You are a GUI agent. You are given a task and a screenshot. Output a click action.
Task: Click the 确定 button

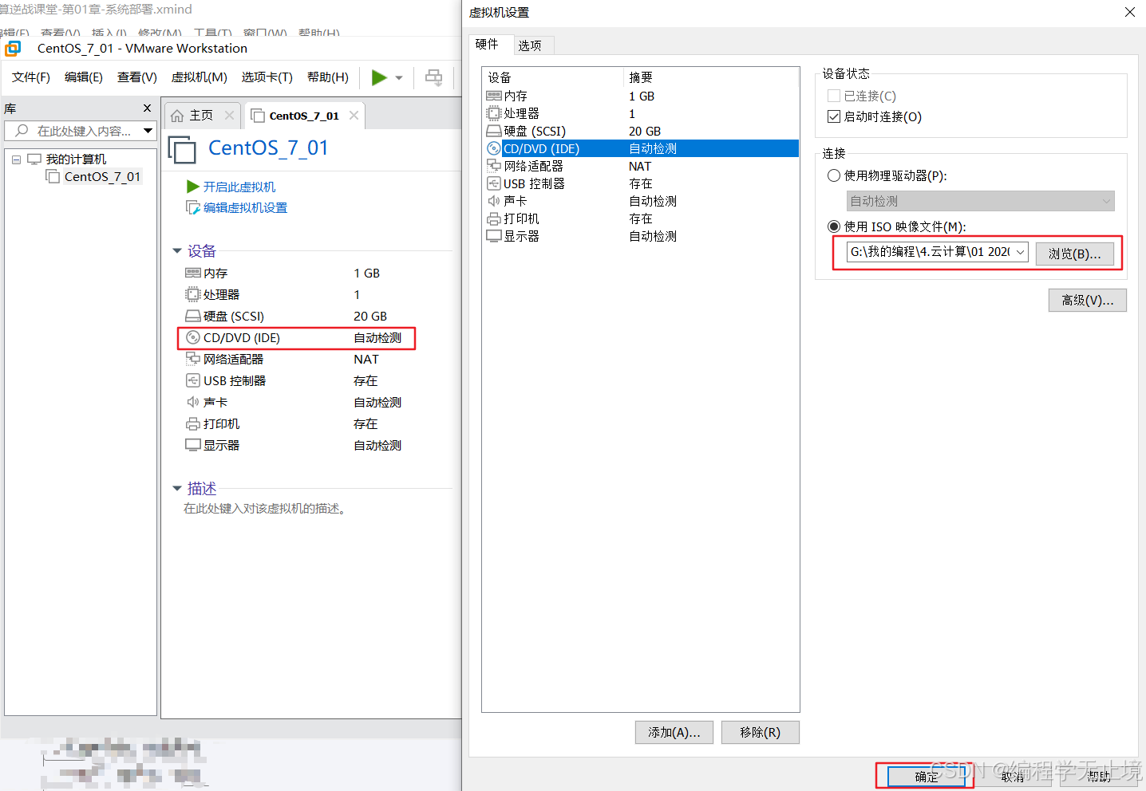(x=926, y=777)
